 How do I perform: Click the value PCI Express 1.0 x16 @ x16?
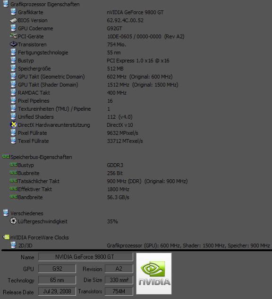(138, 61)
